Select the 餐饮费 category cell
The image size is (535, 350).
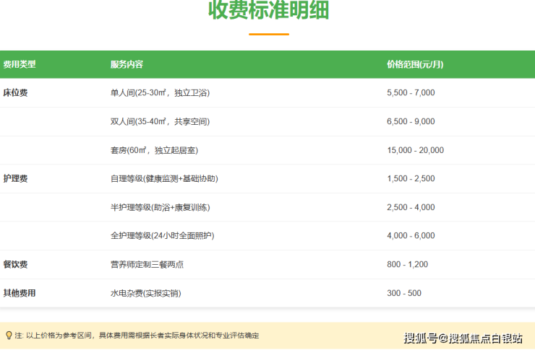point(15,264)
